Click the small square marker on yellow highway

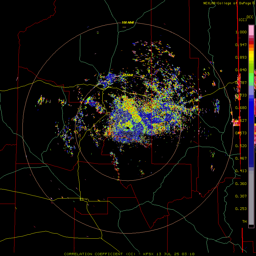(x=81, y=199)
